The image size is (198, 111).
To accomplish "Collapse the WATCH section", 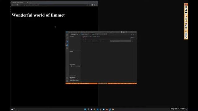I will tap(71, 51).
